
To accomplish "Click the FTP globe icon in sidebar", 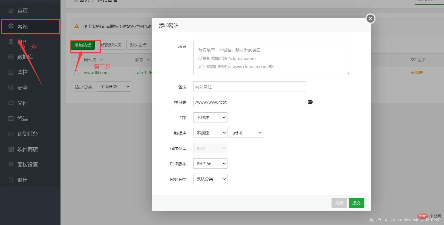I will [x=11, y=41].
